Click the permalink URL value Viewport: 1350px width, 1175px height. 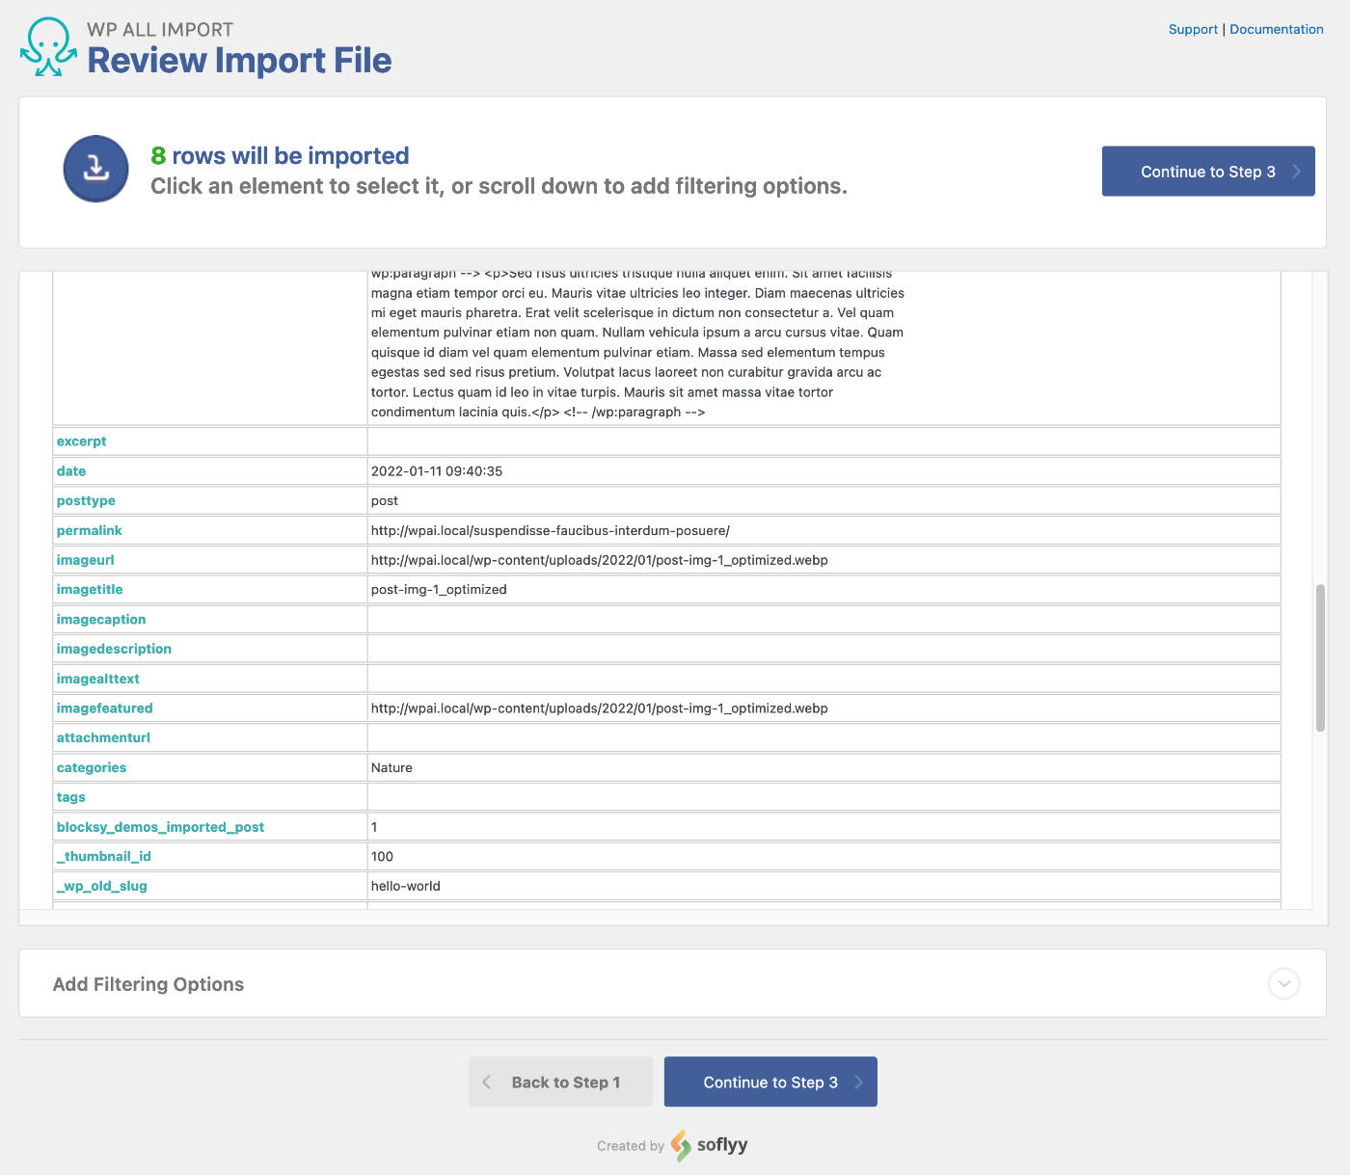pos(551,531)
